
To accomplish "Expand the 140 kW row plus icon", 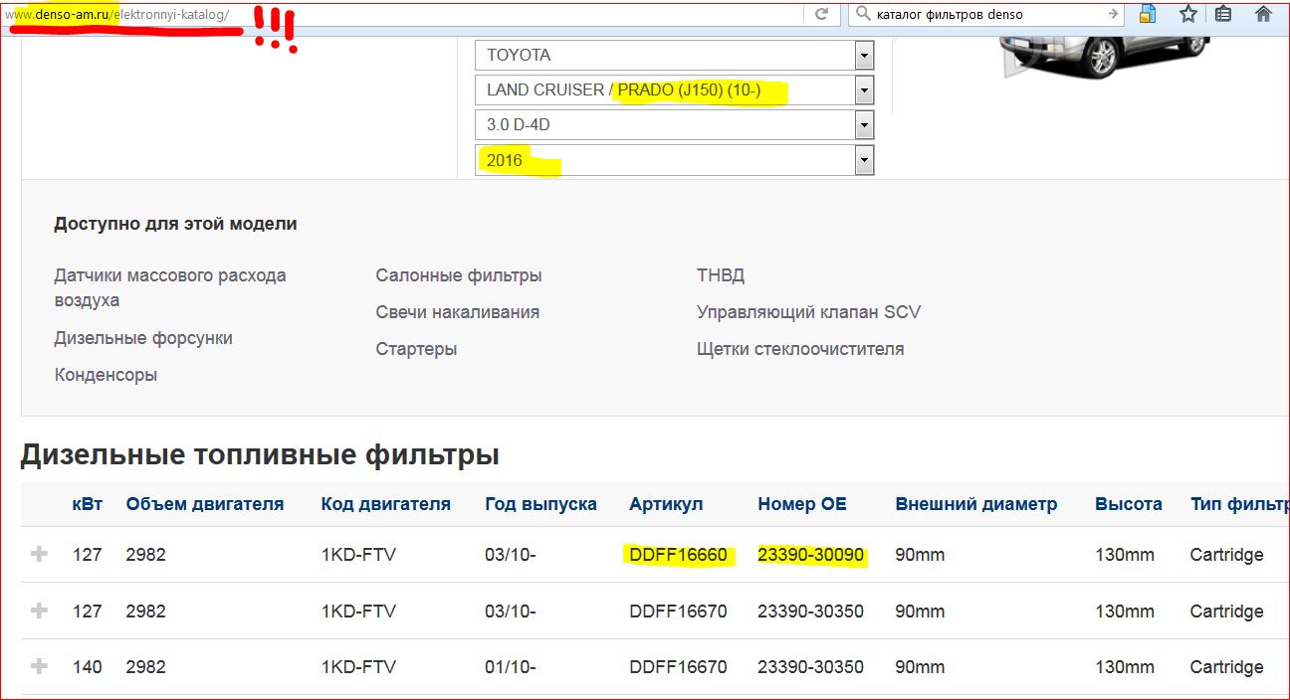I will tap(40, 666).
